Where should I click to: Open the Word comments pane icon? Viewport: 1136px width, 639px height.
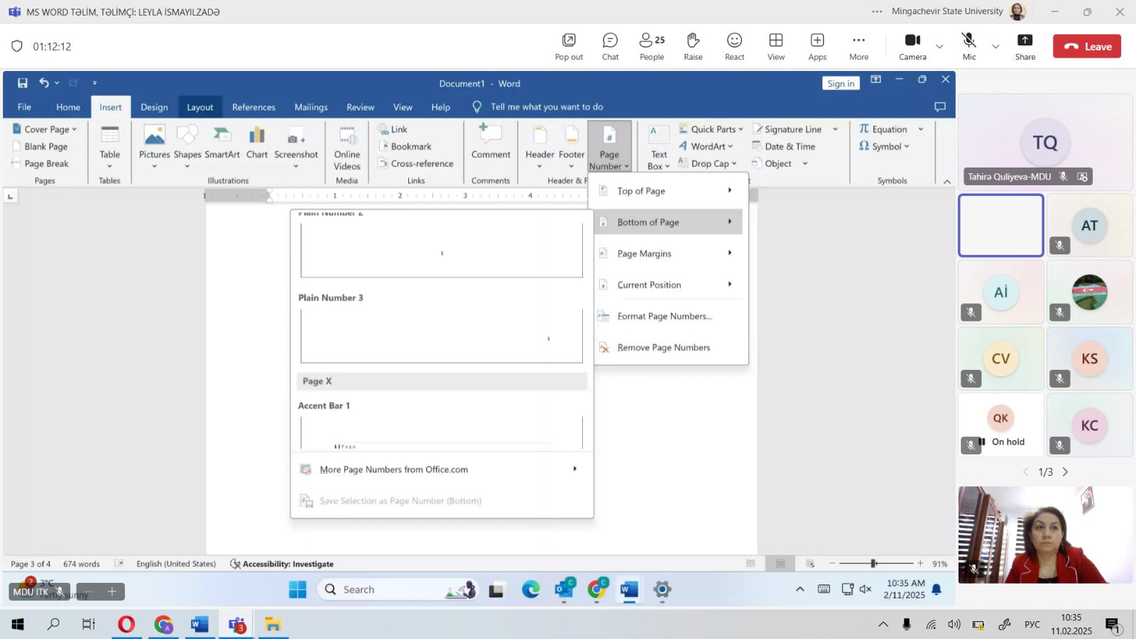tap(940, 106)
